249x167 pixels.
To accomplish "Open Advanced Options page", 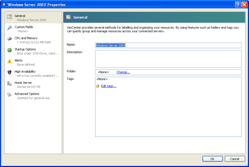I will tap(33, 96).
